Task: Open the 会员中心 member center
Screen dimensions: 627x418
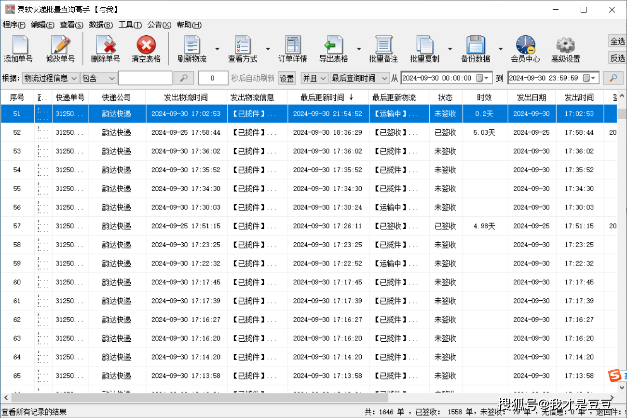Action: (525, 49)
